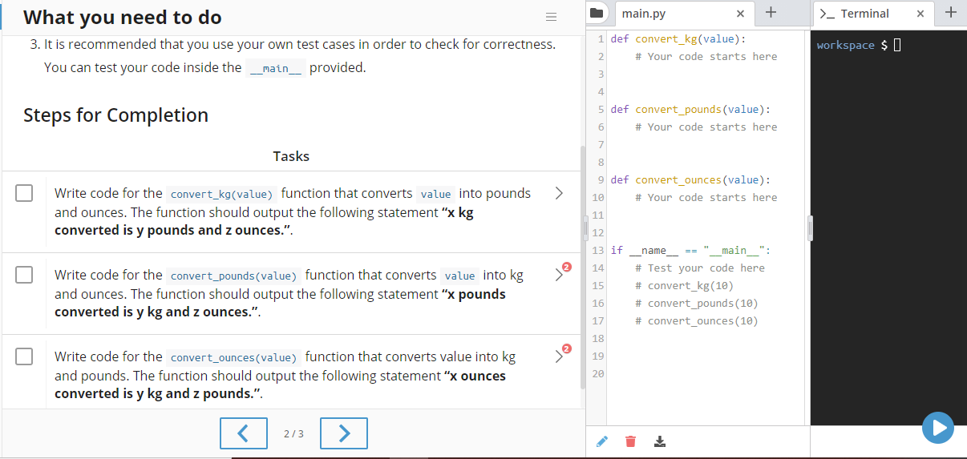This screenshot has width=967, height=459.
Task: Click the 'def convert_ounces(value):' code line
Action: pyautogui.click(x=690, y=179)
